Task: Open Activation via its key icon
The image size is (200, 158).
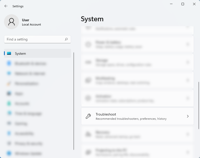Action: pyautogui.click(x=88, y=98)
